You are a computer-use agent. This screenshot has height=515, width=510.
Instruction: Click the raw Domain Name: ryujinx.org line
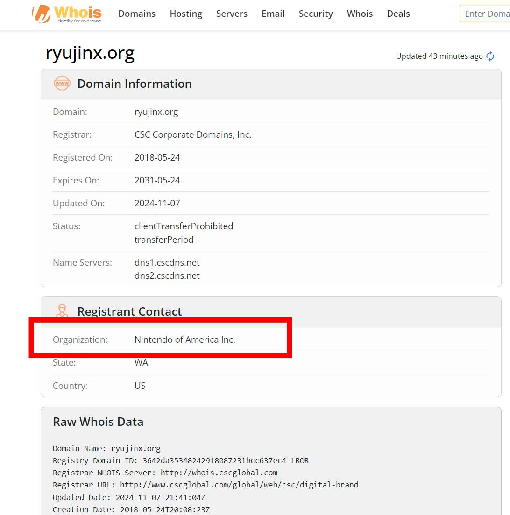pyautogui.click(x=106, y=448)
